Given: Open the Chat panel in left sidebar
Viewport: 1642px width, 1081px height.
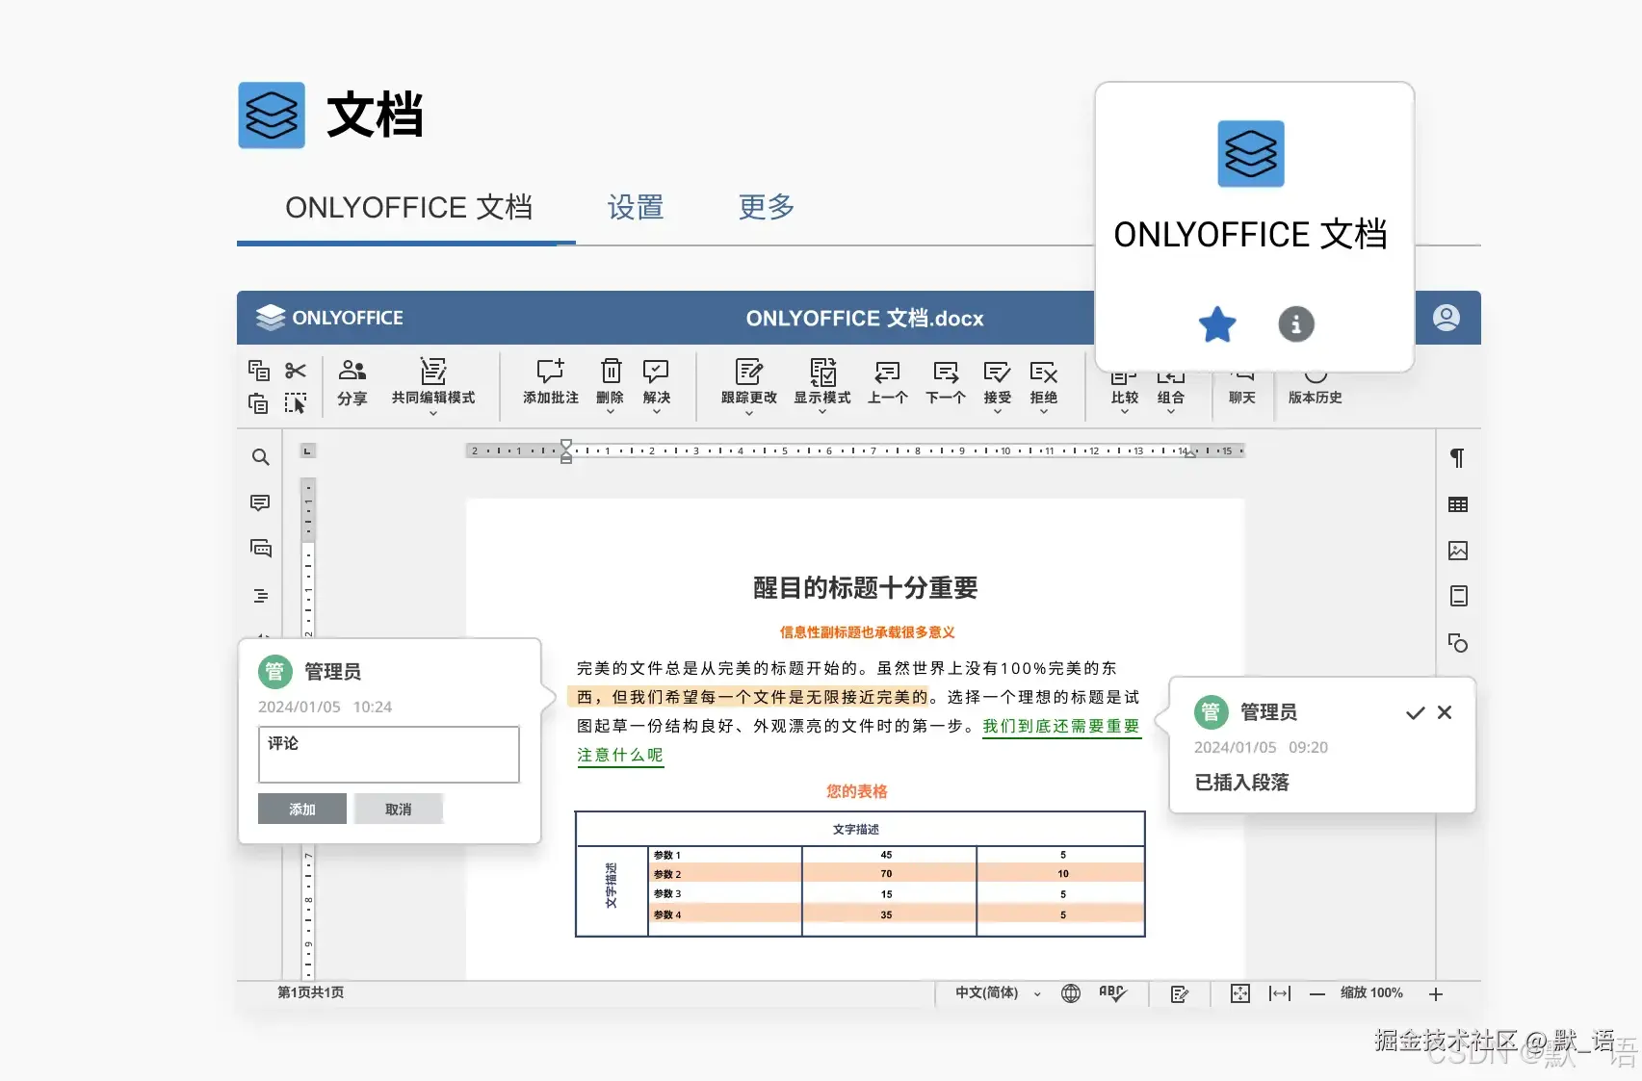Looking at the screenshot, I should tap(259, 547).
